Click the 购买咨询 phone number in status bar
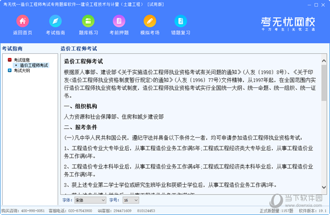 pyautogui.click(x=33, y=211)
